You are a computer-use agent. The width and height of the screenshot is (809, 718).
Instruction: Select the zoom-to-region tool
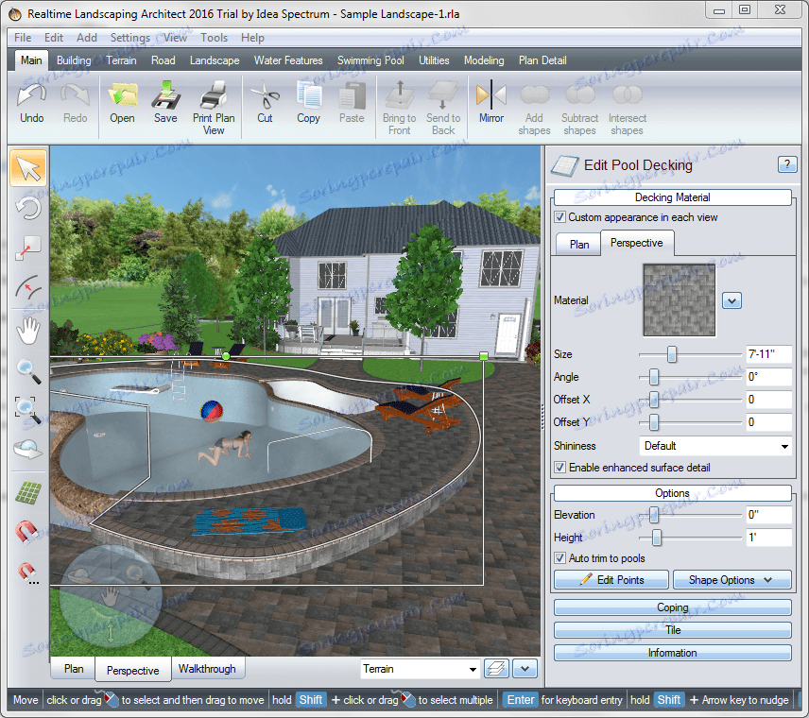[x=27, y=410]
